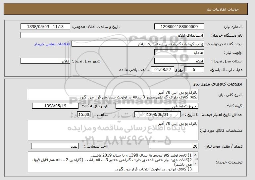The image size is (255, 180).
Task: Click the ساعت field showing 15:00
Action: pos(84,115)
